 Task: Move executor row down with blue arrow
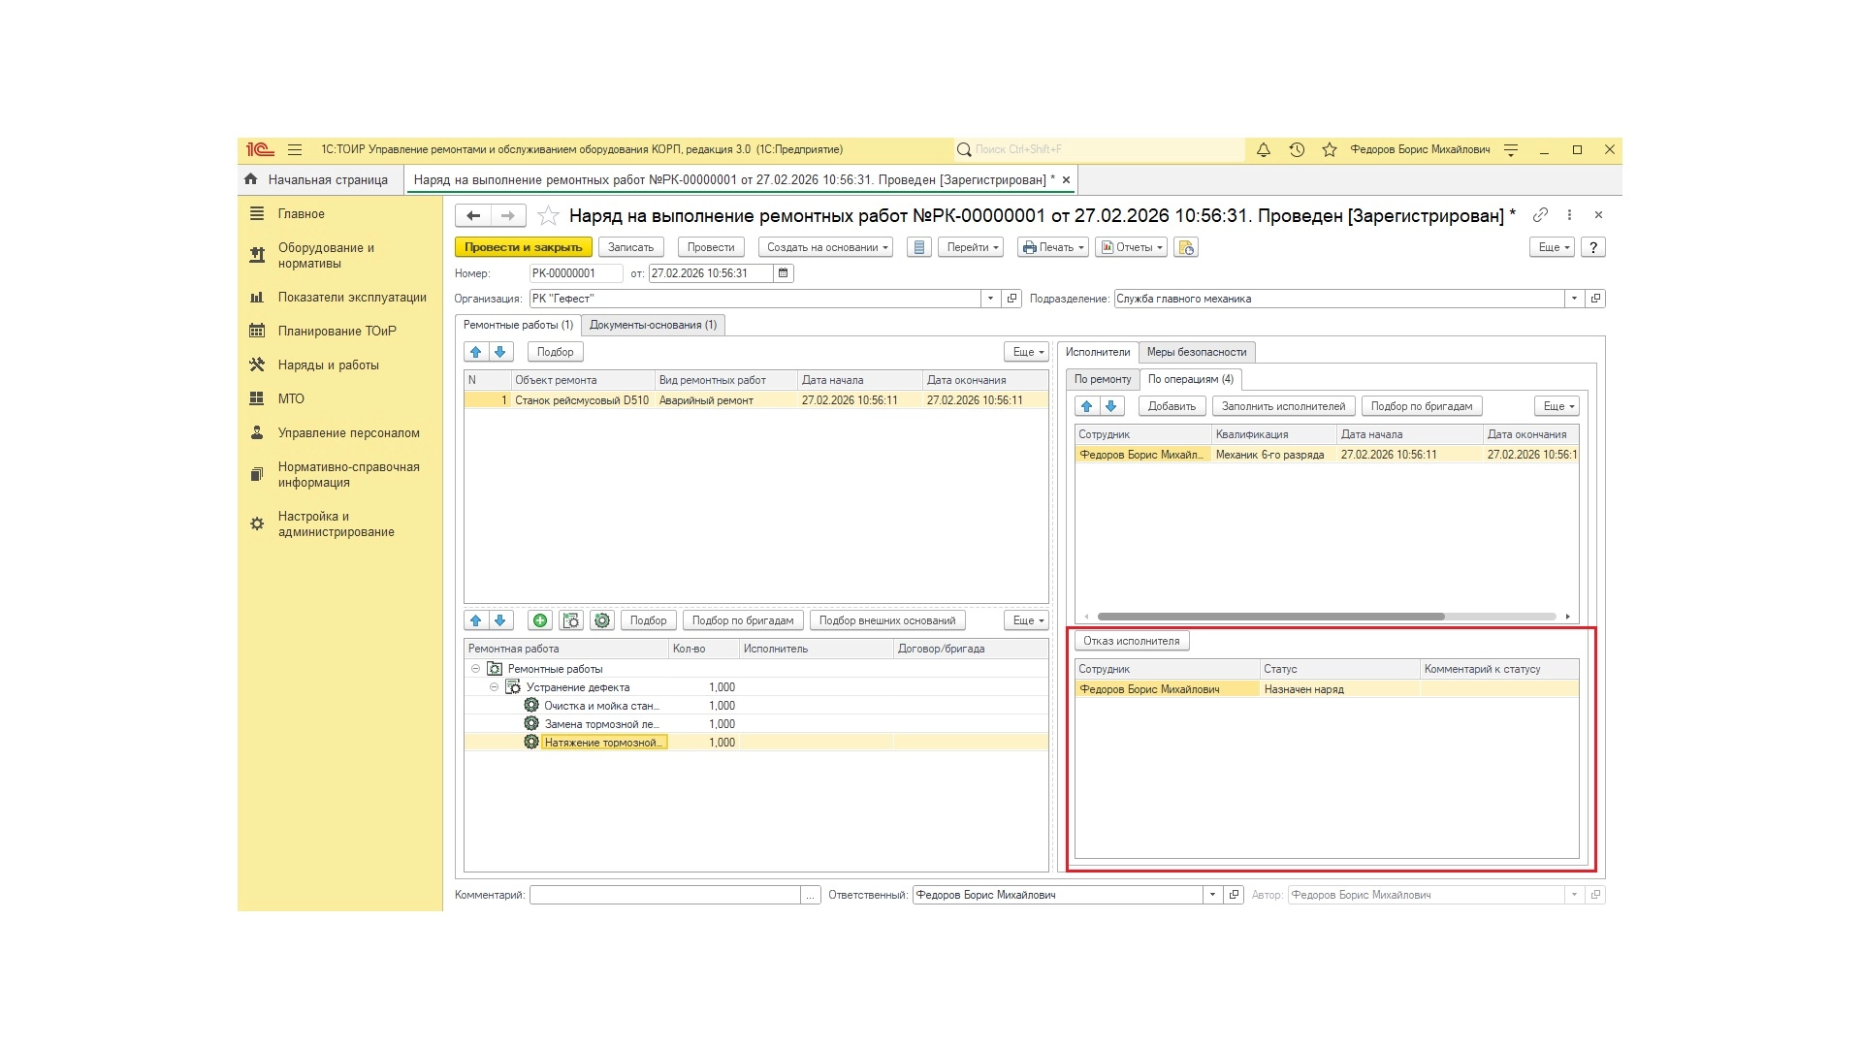click(1111, 406)
